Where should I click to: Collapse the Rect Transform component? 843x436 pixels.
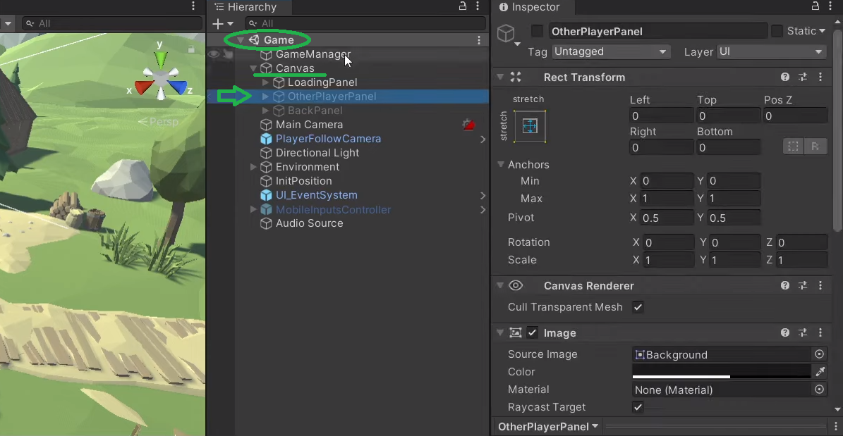click(499, 77)
